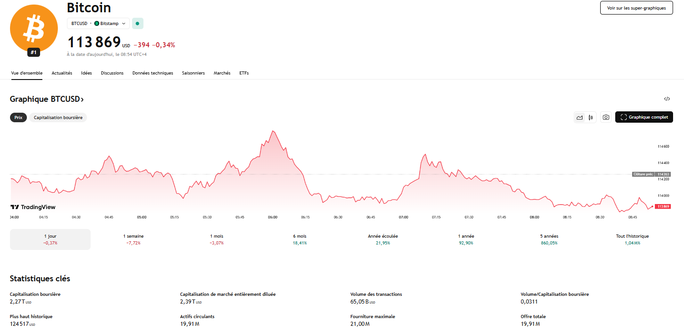This screenshot has height=329, width=684.
Task: Switch to candlestick chart style
Action: click(x=591, y=117)
